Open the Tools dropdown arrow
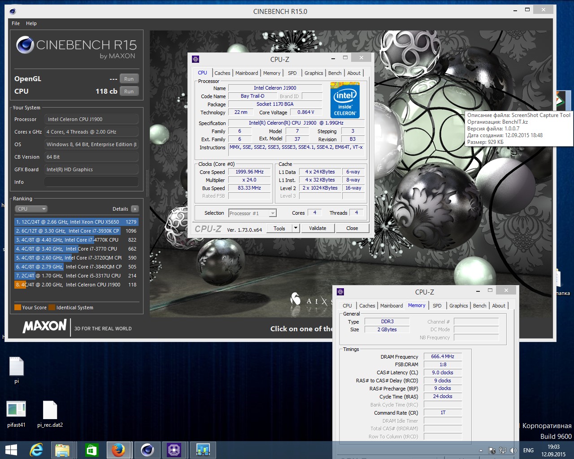Viewport: 574px width, 459px height. [x=296, y=228]
